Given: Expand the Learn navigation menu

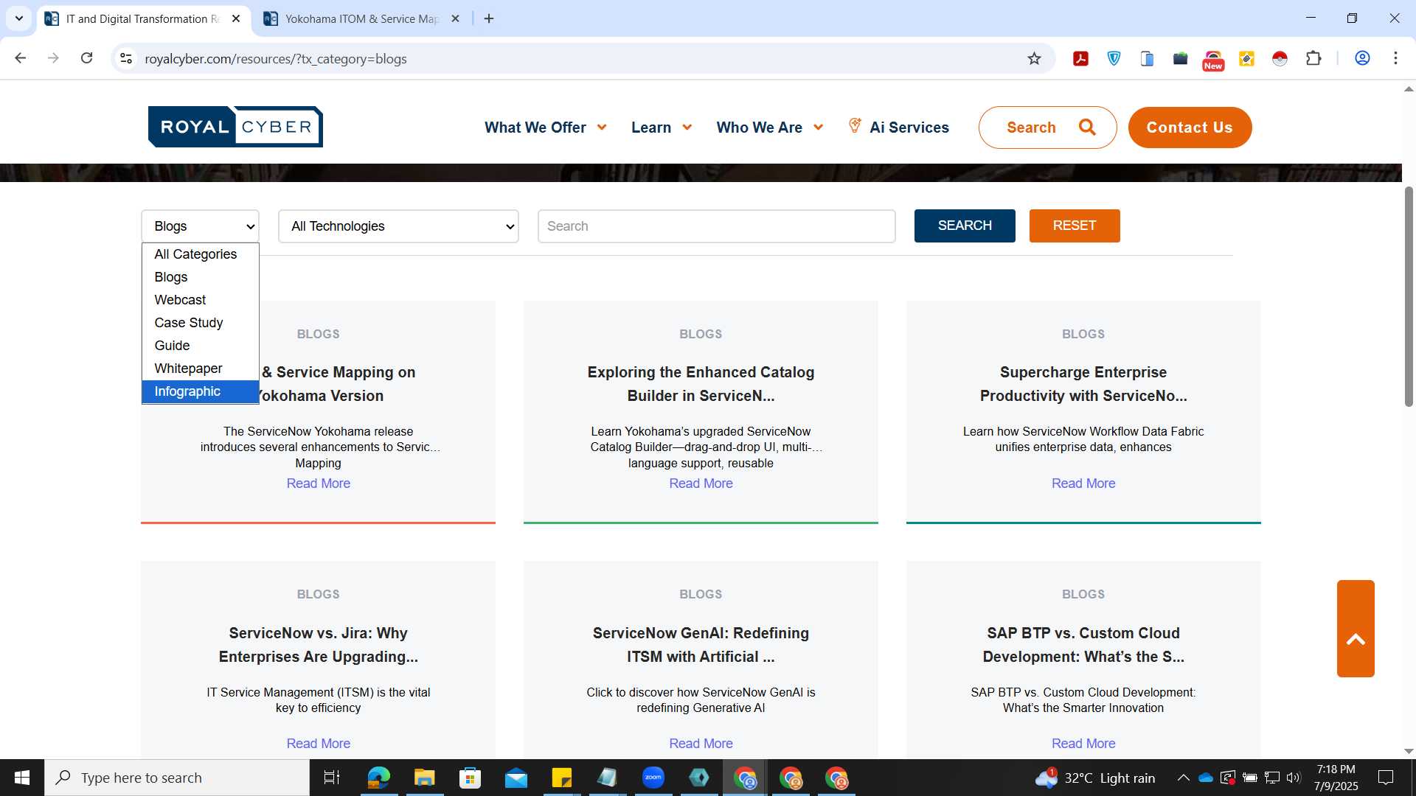Looking at the screenshot, I should [x=661, y=128].
